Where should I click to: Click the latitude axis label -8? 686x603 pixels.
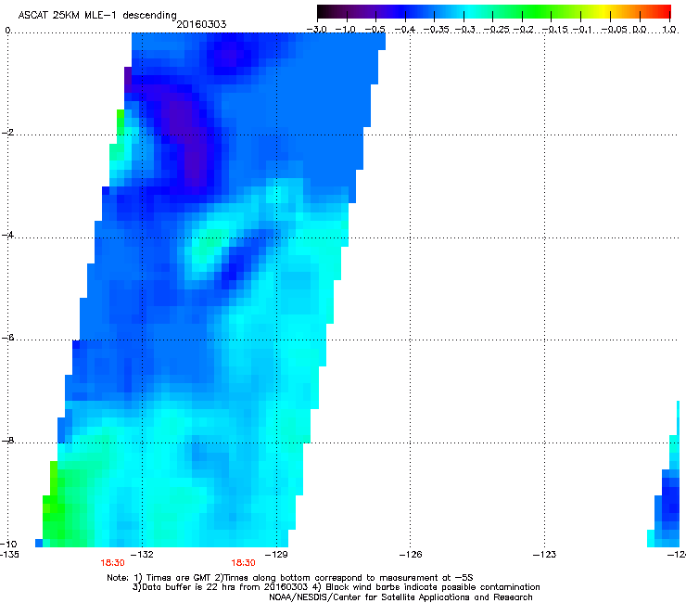7,441
